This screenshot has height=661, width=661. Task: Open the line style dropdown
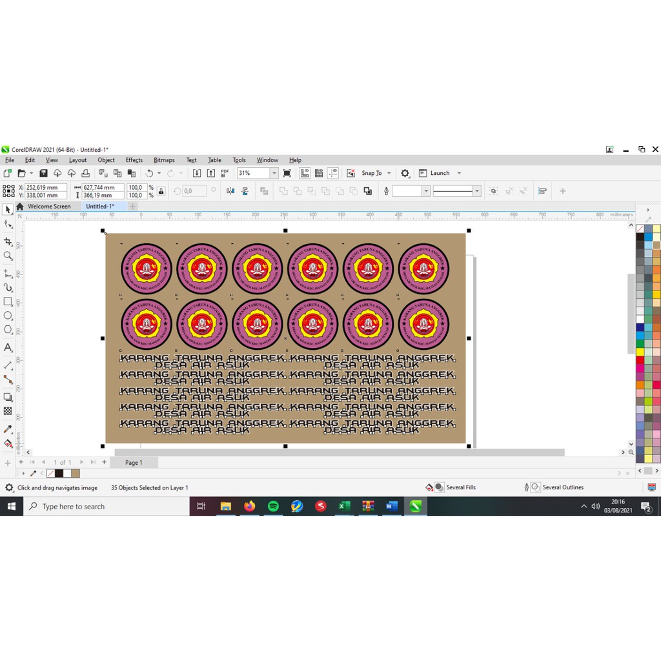(x=477, y=191)
